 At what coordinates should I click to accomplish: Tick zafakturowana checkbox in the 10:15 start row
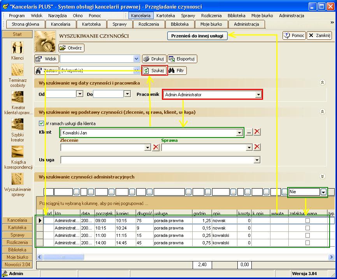click(x=307, y=228)
